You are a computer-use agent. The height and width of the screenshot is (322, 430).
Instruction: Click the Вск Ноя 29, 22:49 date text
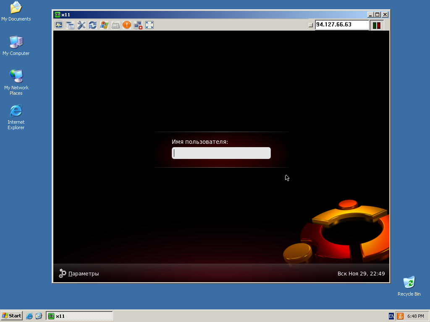(361, 273)
